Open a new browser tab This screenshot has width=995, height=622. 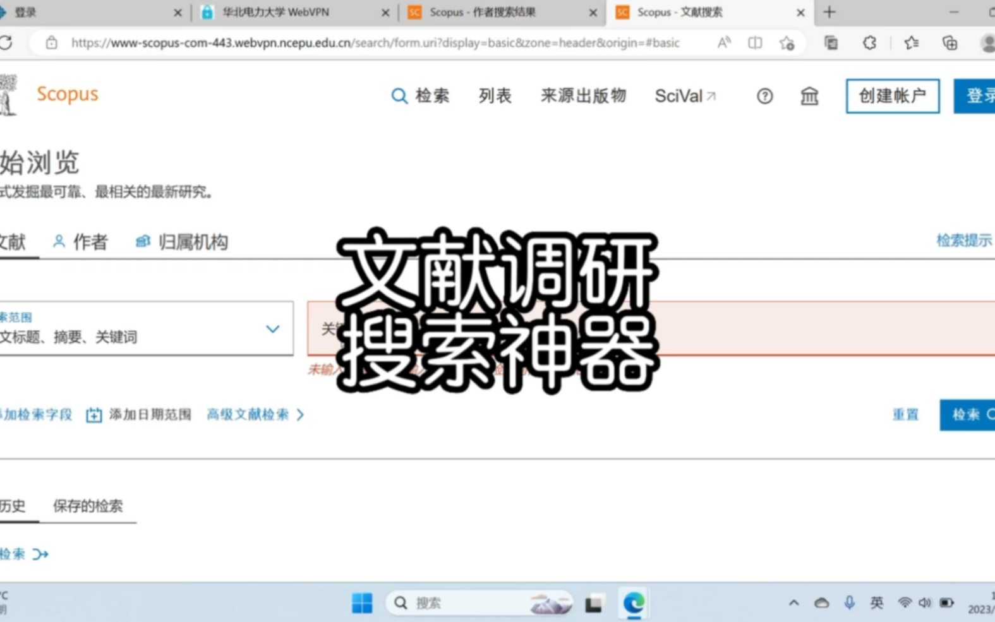click(x=829, y=12)
